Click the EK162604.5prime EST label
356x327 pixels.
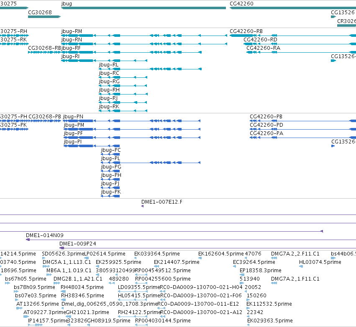[x=221, y=254]
